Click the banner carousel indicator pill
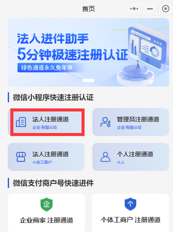Viewport: 173px width, 232px height. coord(88,80)
